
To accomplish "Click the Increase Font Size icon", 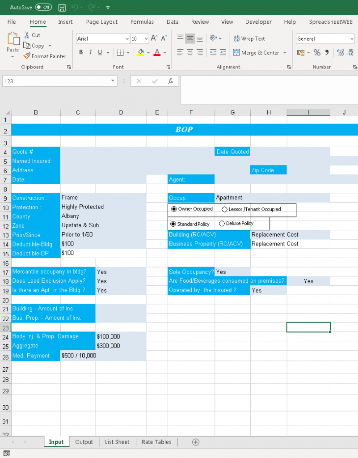I will 154,38.
